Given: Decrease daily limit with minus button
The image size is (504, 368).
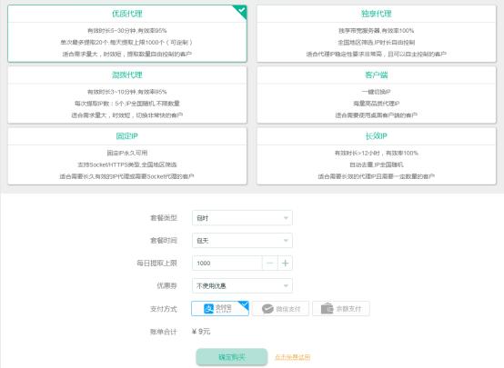Looking at the screenshot, I should [x=270, y=263].
